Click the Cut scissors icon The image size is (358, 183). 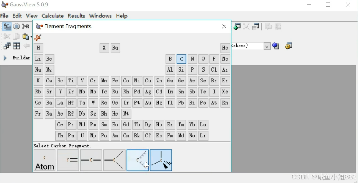tap(7, 36)
